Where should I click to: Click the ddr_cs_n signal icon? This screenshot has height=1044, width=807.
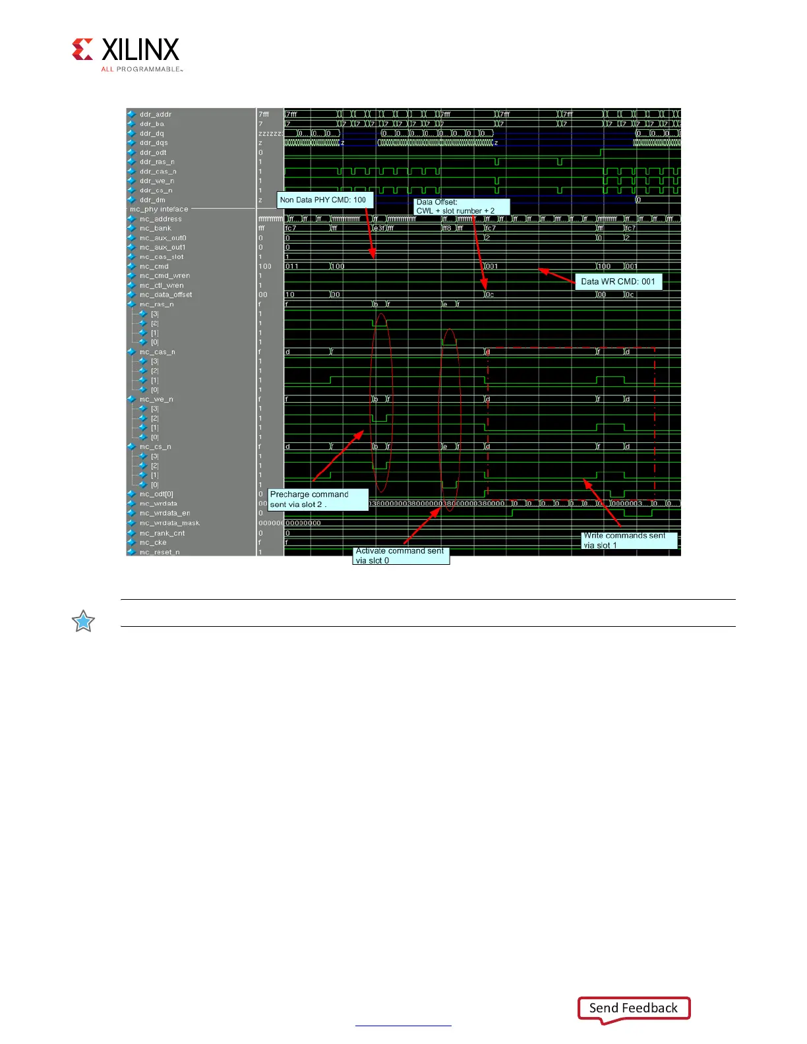(132, 190)
